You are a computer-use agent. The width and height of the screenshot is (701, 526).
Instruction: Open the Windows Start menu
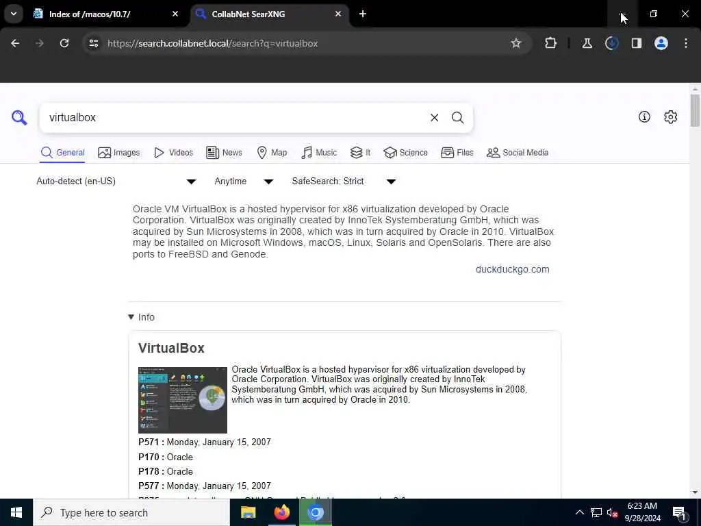tap(16, 512)
